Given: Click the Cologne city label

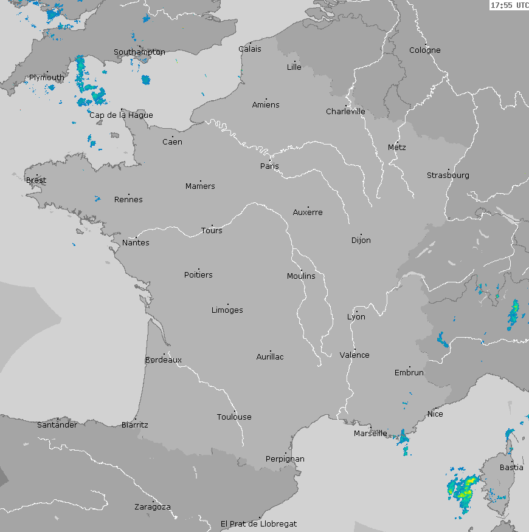Looking at the screenshot, I should point(424,50).
